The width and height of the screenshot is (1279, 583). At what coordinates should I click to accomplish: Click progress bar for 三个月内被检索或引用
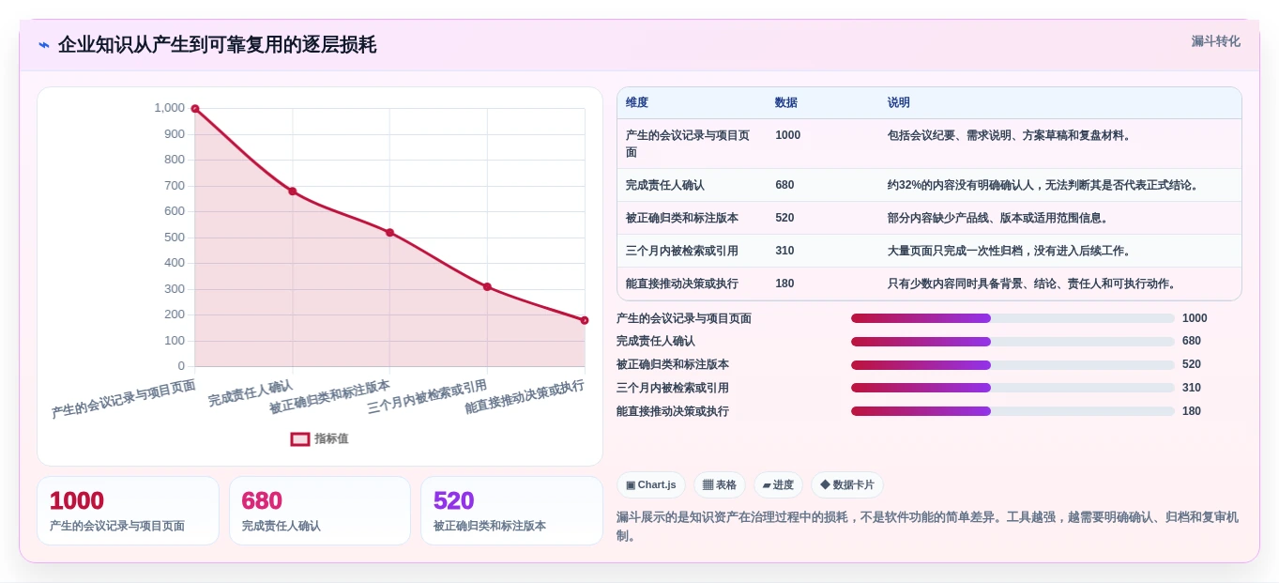pos(1013,388)
